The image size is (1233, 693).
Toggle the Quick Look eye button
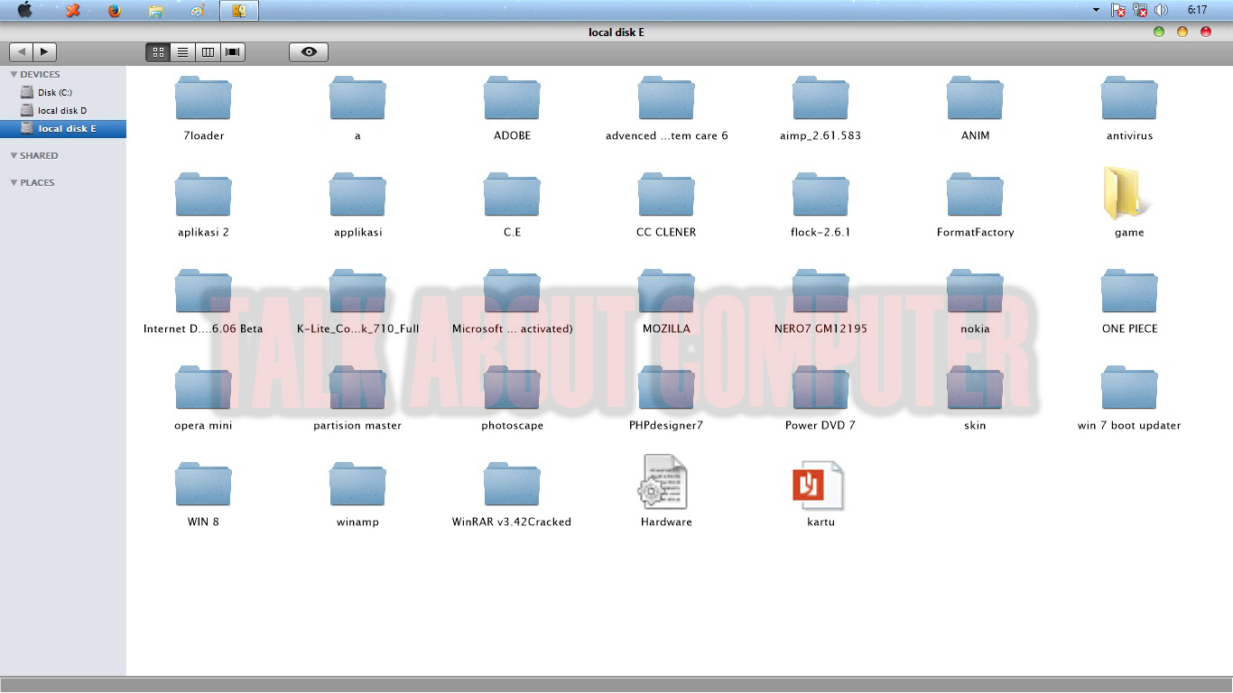click(309, 52)
